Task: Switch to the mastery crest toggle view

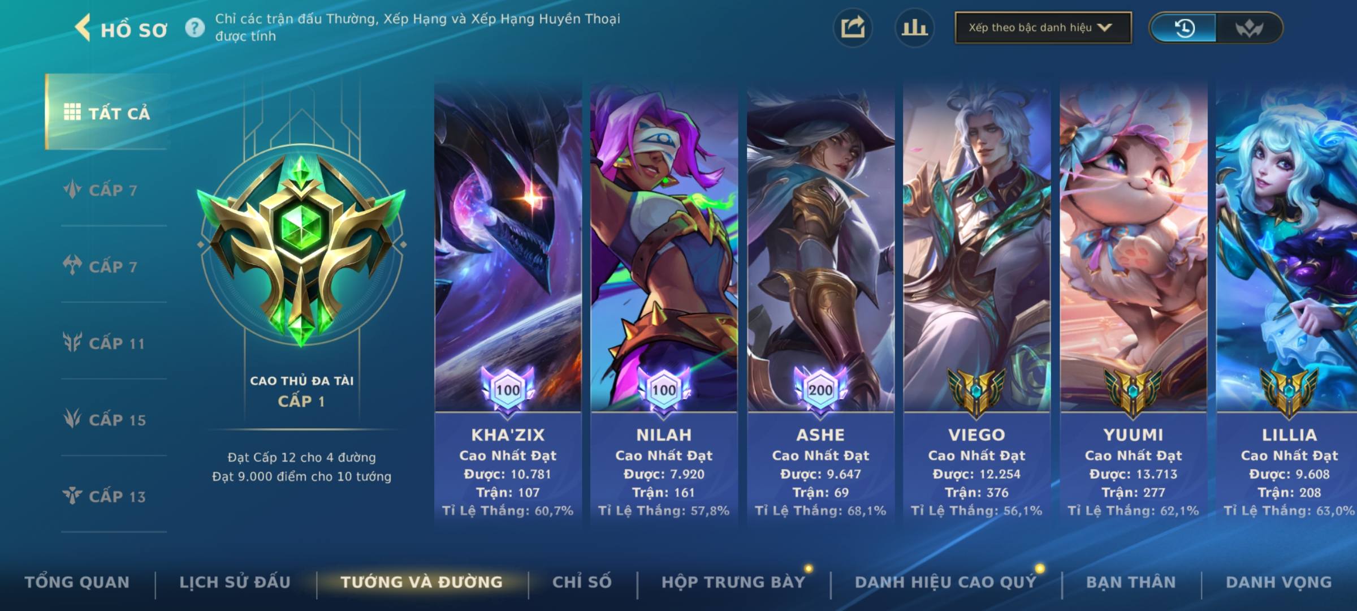Action: click(x=1249, y=28)
